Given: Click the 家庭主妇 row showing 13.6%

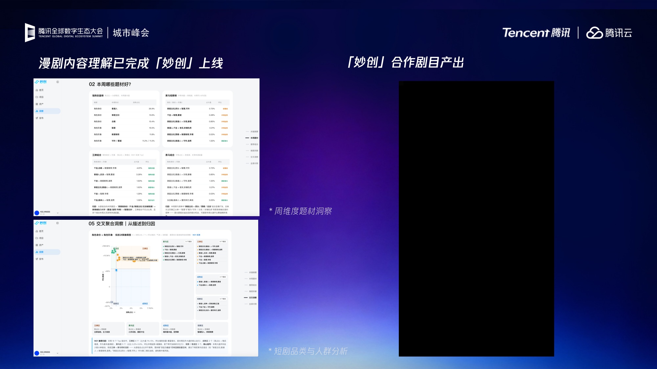Looking at the screenshot, I should (124, 115).
